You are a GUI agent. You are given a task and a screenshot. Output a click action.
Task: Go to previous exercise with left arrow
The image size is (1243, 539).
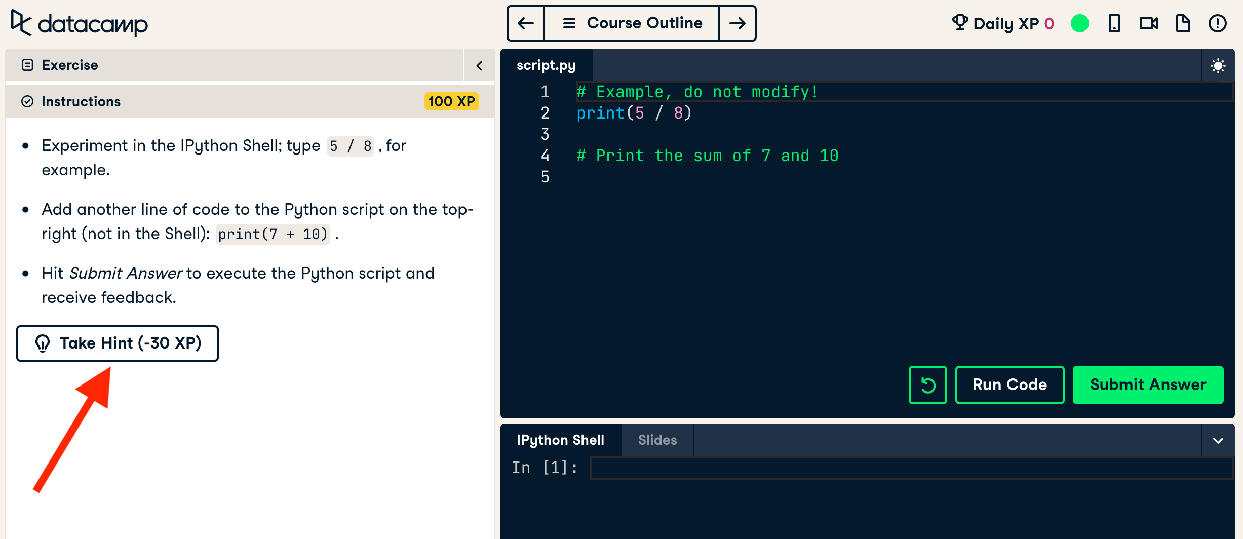[526, 23]
